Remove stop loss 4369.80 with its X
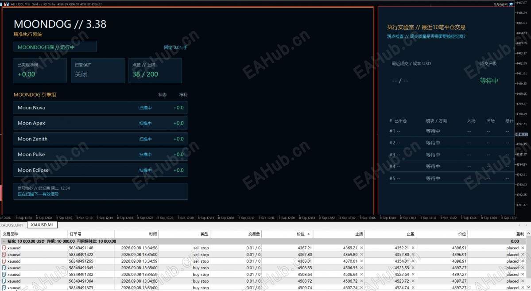The image size is (531, 291). tap(362, 254)
